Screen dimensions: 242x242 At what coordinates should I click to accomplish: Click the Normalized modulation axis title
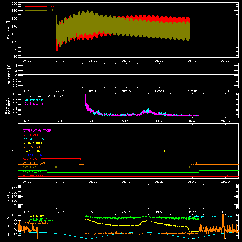tap(8, 106)
